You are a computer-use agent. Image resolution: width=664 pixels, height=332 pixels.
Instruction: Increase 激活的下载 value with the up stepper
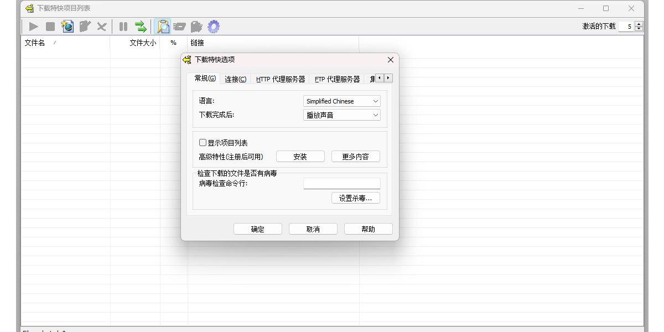[637, 23]
